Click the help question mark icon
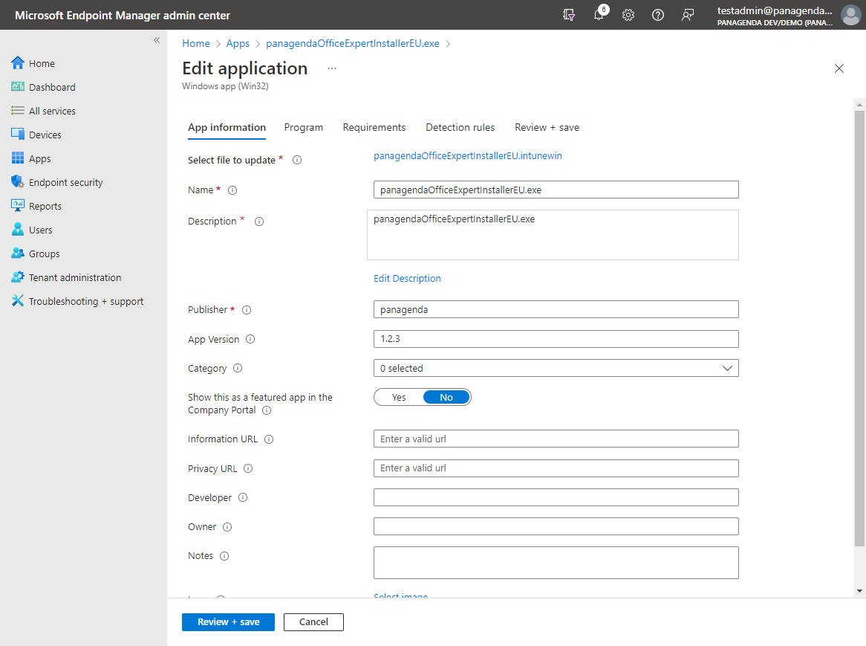866x646 pixels. point(658,15)
